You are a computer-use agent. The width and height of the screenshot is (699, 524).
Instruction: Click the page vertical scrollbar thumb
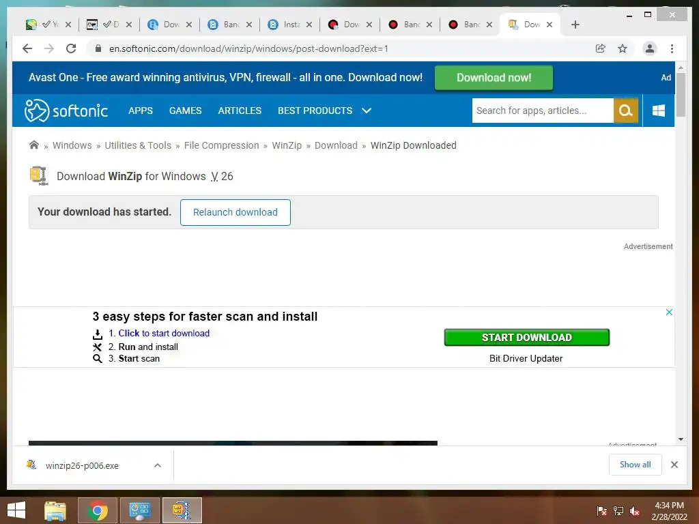tap(681, 94)
